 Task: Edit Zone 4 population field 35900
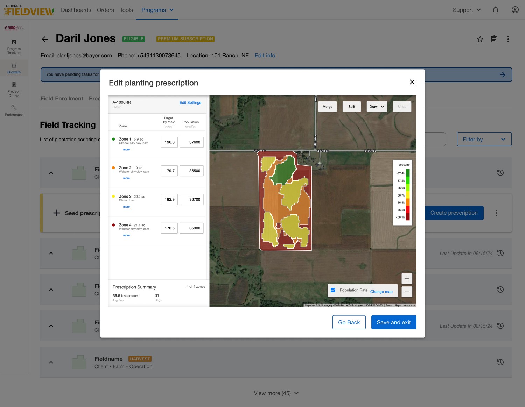pos(191,228)
